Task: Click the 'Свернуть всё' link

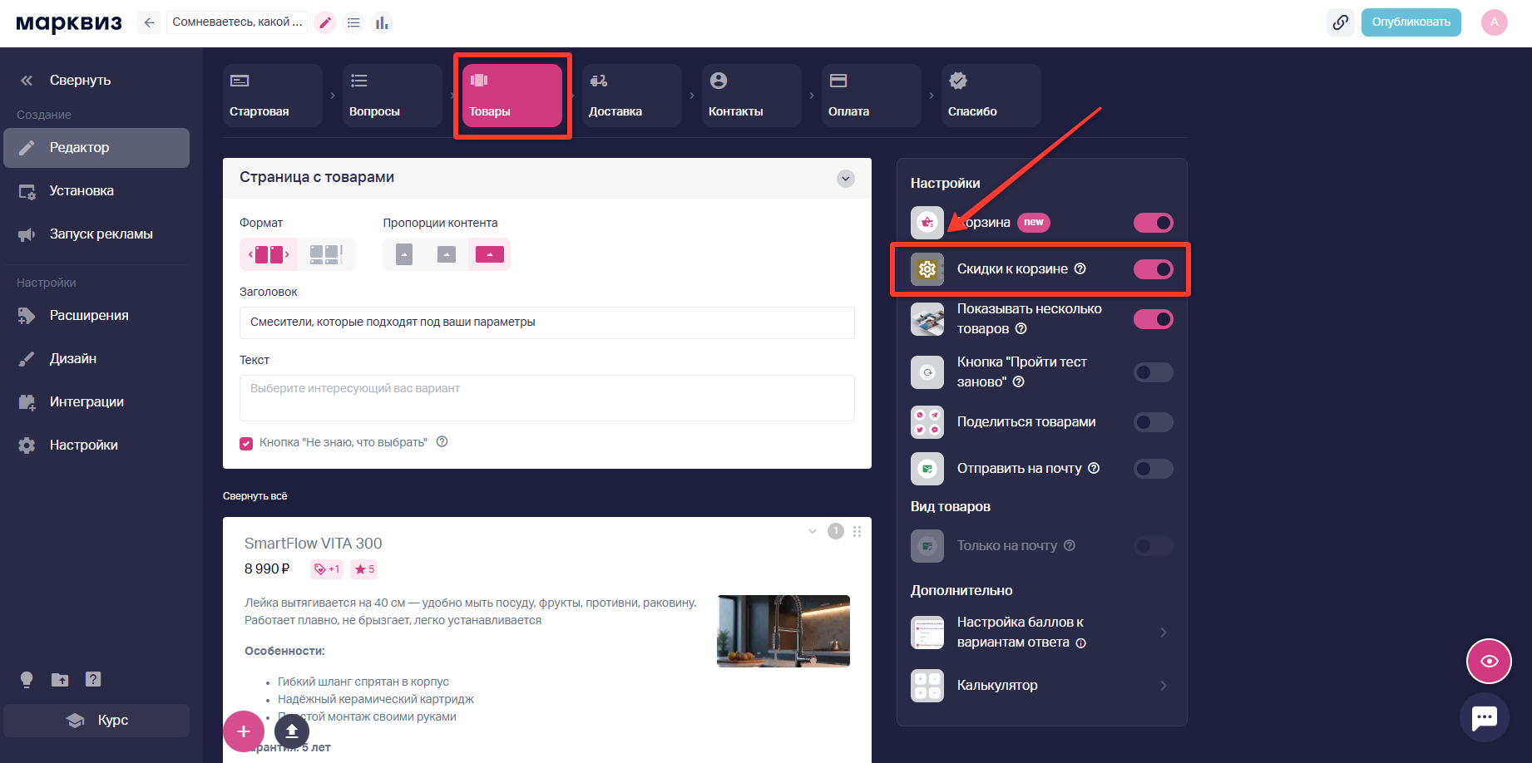Action: [x=255, y=496]
